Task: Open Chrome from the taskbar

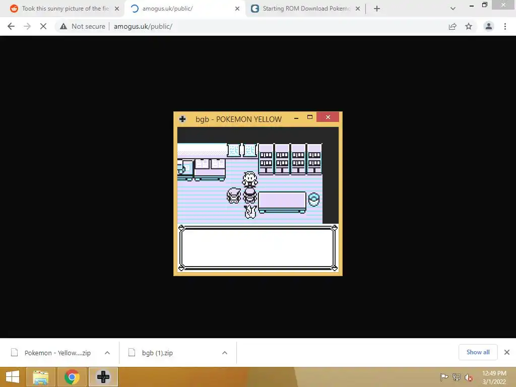Action: [72, 377]
